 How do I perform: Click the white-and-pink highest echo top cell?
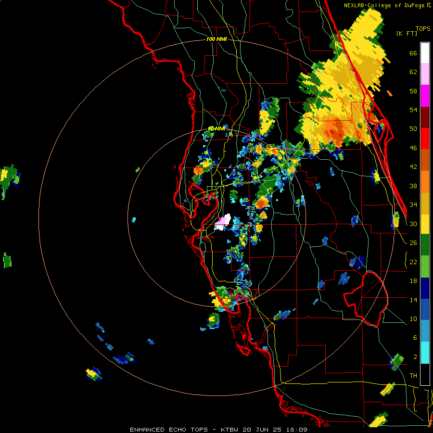coord(223,222)
